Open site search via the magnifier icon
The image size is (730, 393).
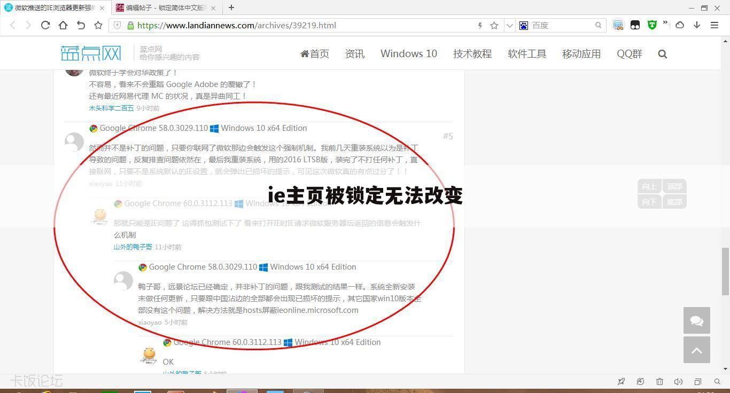pos(663,53)
